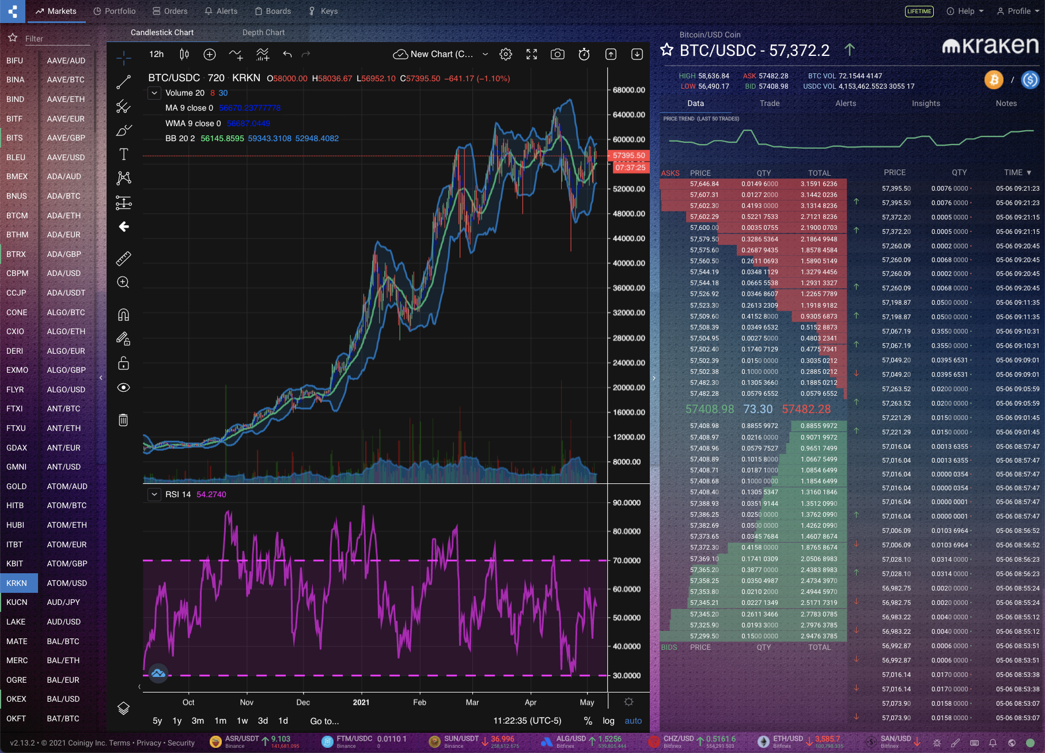Click the Go to... date button
Viewport: 1045px width, 753px height.
pos(324,721)
